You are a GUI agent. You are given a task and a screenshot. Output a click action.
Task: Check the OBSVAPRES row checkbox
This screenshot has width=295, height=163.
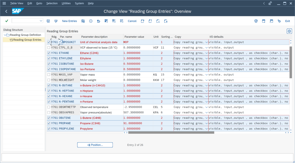pyautogui.click(x=49, y=113)
